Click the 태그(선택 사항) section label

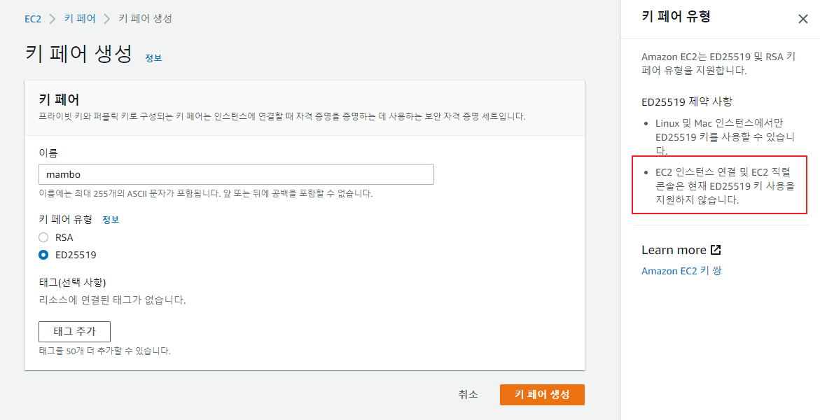point(72,283)
